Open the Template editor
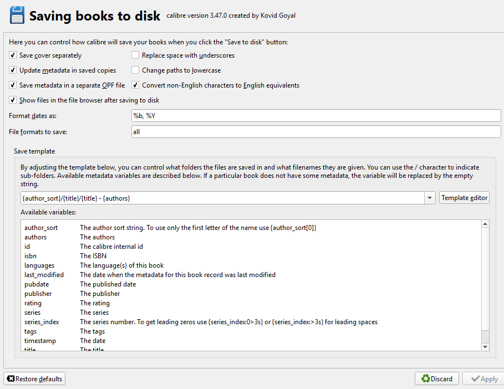The width and height of the screenshot is (504, 389). point(465,198)
